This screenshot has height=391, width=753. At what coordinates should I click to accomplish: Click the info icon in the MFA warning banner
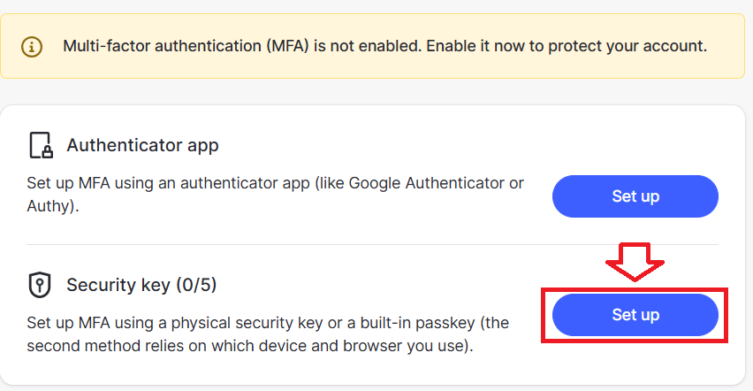pos(33,46)
